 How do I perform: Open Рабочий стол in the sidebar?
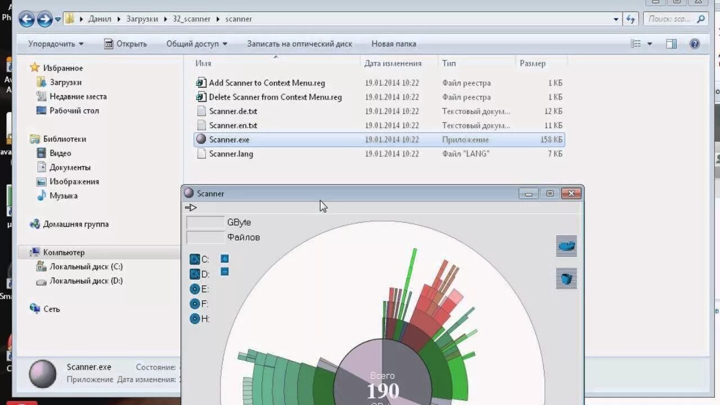74,110
